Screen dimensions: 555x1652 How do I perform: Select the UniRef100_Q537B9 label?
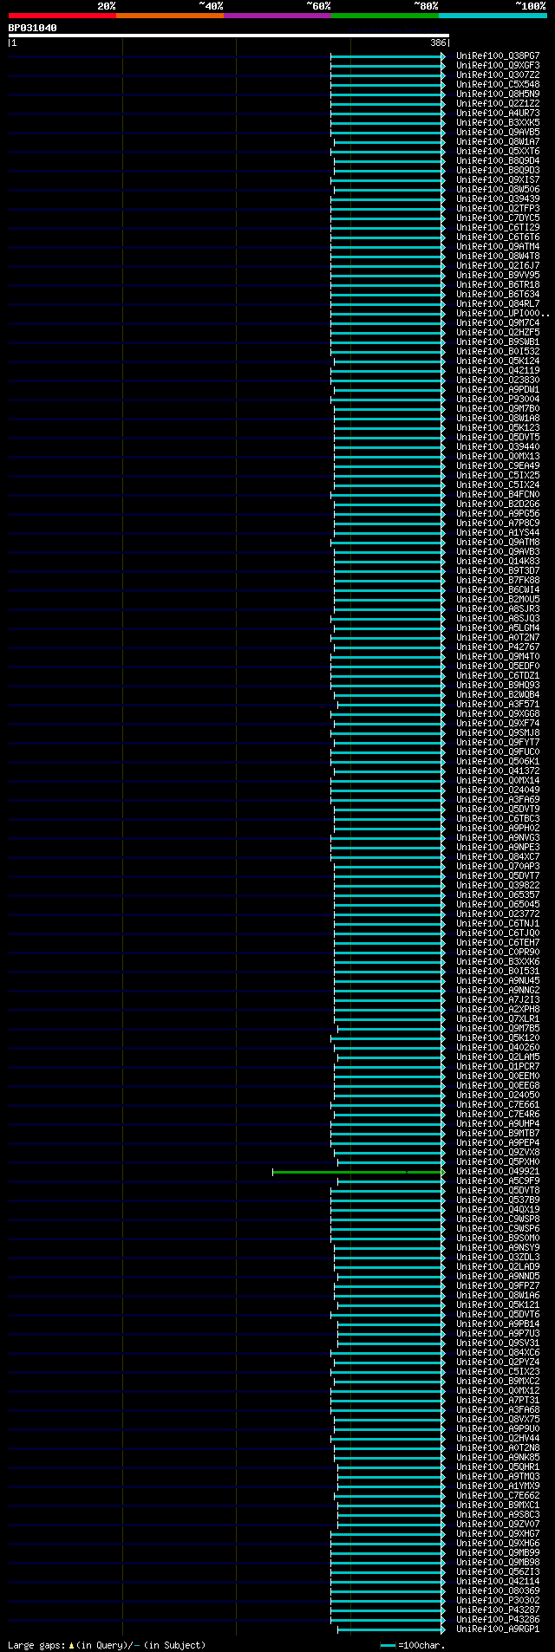(x=498, y=1200)
